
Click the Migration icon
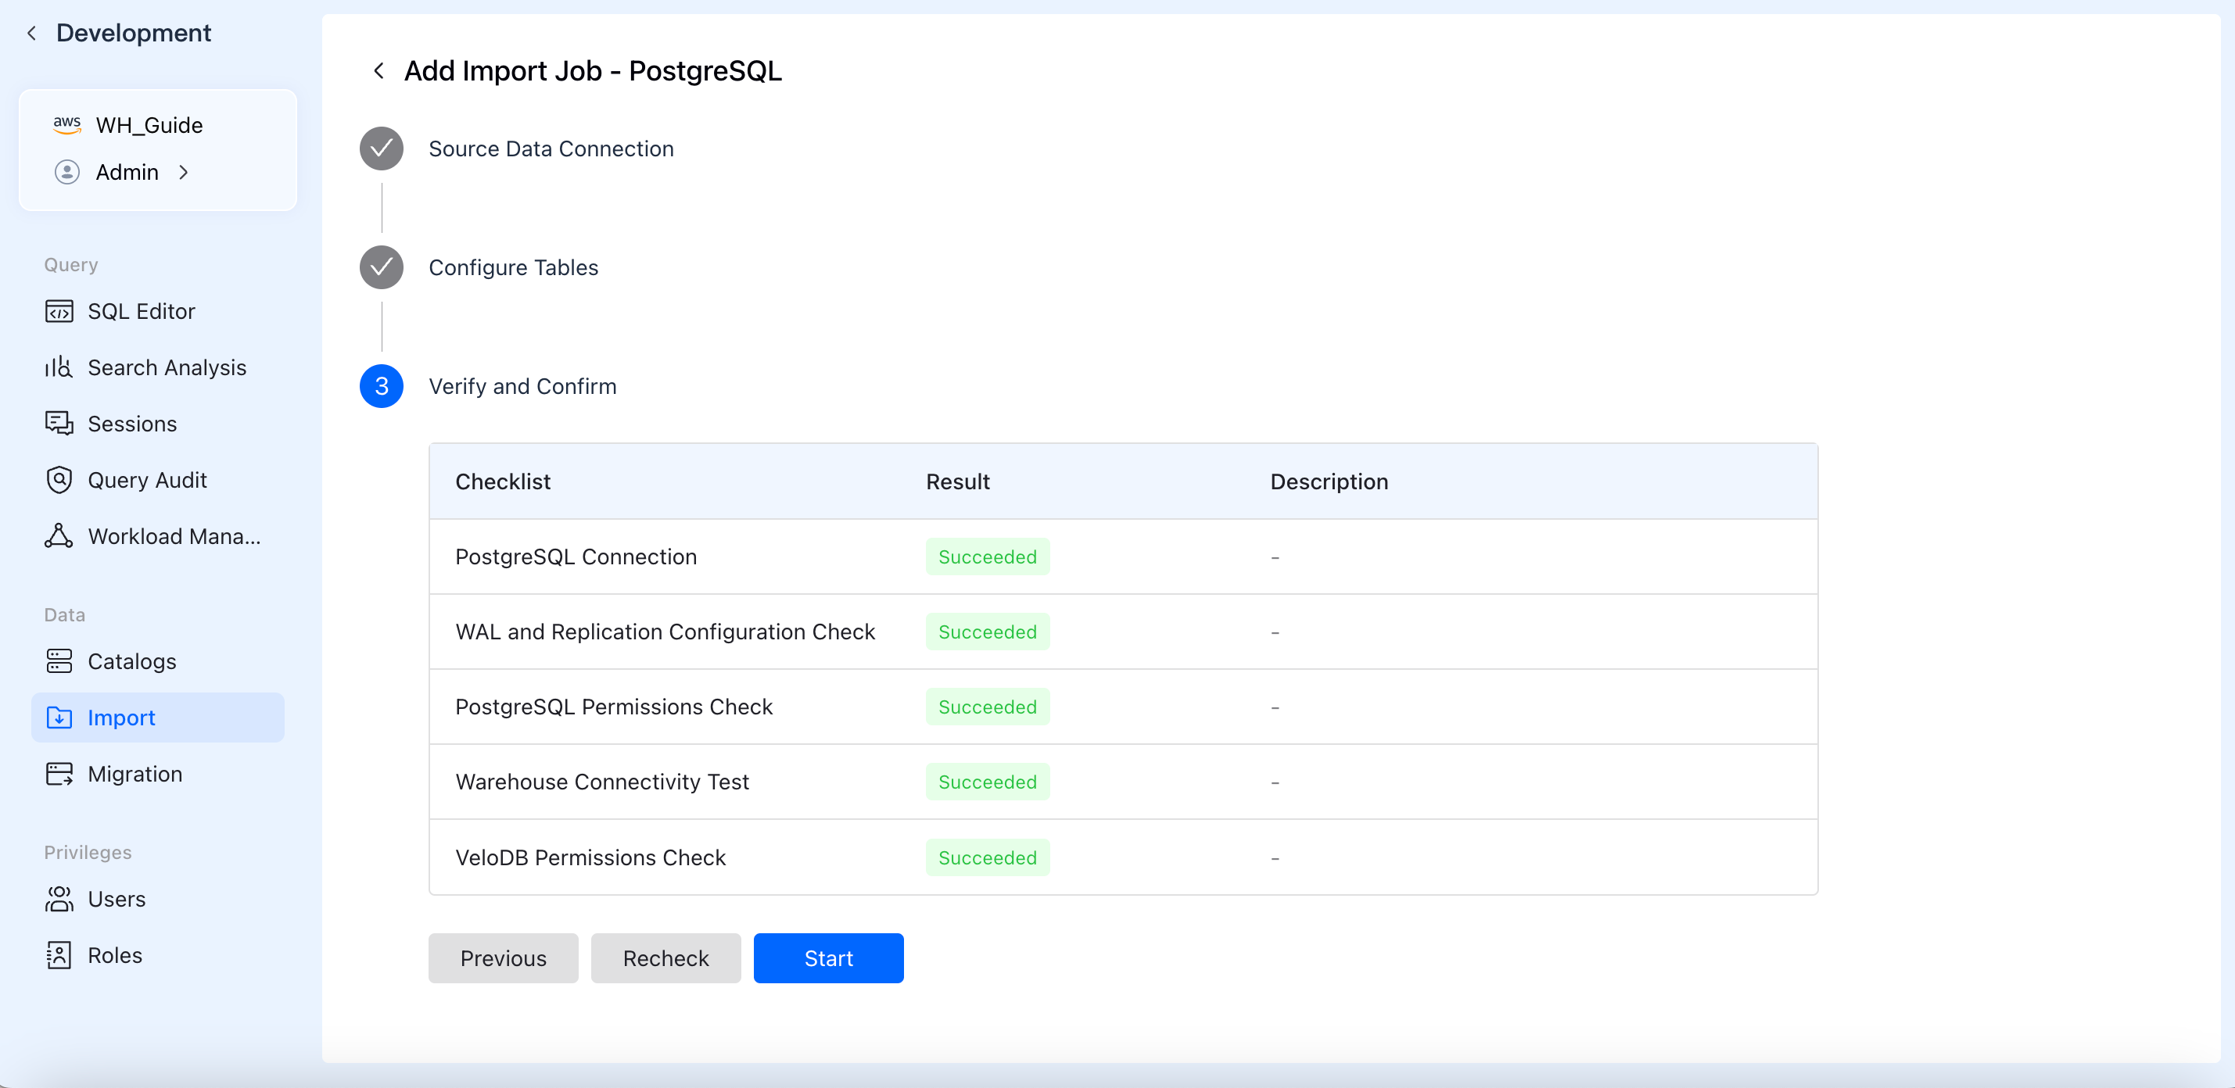point(59,774)
